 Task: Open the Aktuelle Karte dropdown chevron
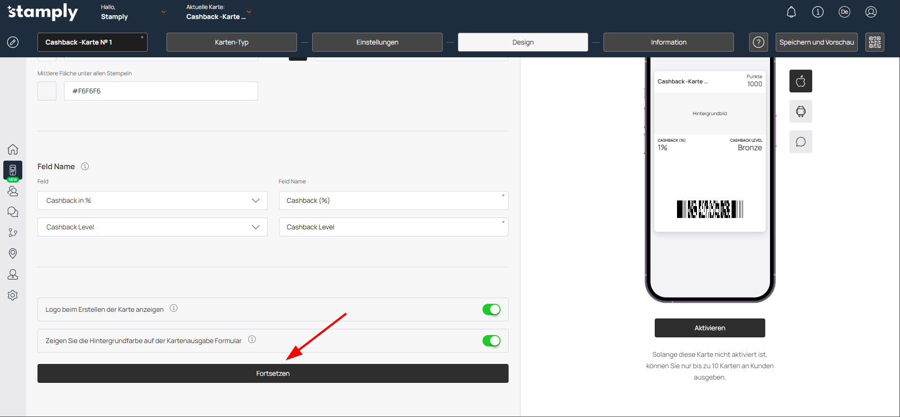[249, 12]
